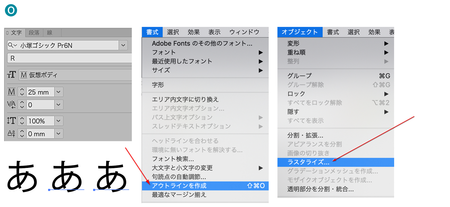The width and height of the screenshot is (450, 207).
Task: Open the tracking value dropdown
Action: click(x=59, y=105)
